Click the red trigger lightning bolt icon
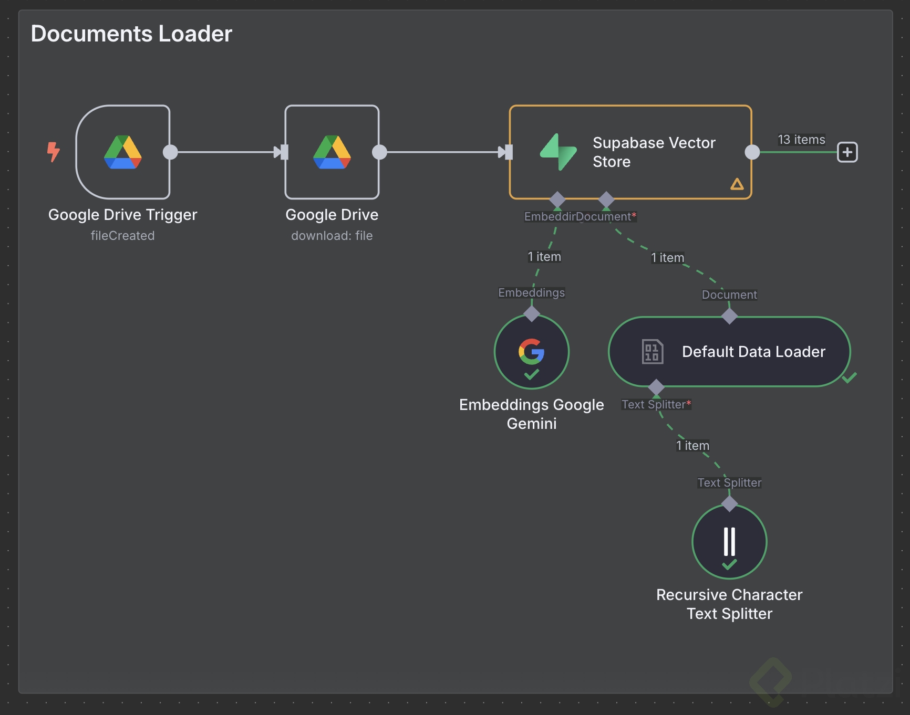910x715 pixels. (53, 152)
